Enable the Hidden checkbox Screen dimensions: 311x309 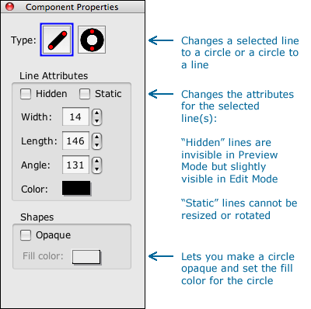(x=26, y=94)
